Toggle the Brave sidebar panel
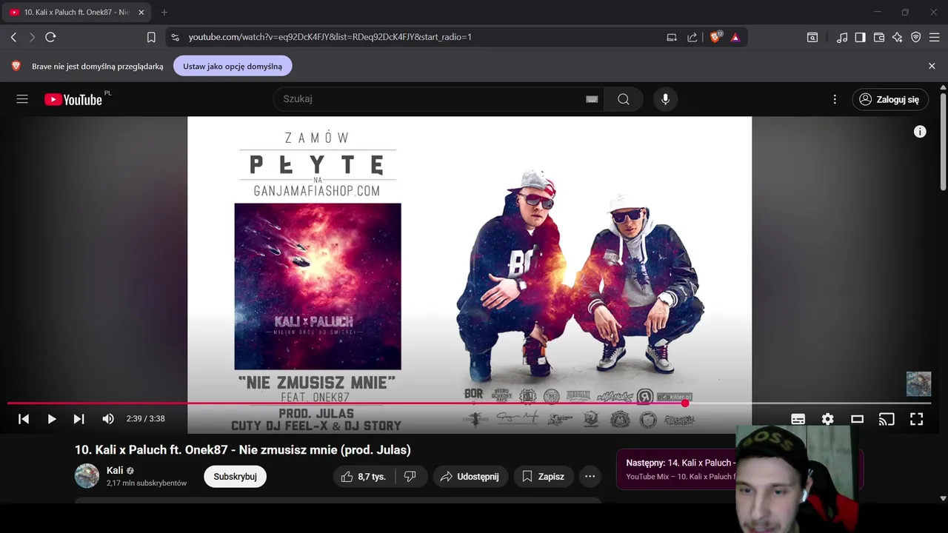 (x=860, y=37)
